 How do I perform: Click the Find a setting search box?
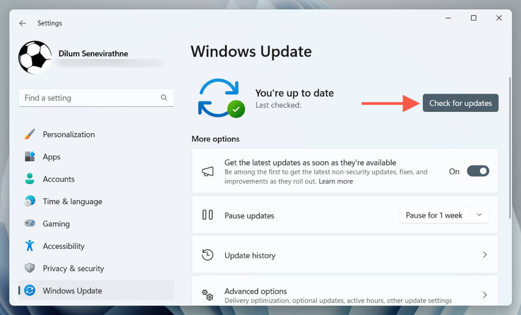tap(96, 98)
